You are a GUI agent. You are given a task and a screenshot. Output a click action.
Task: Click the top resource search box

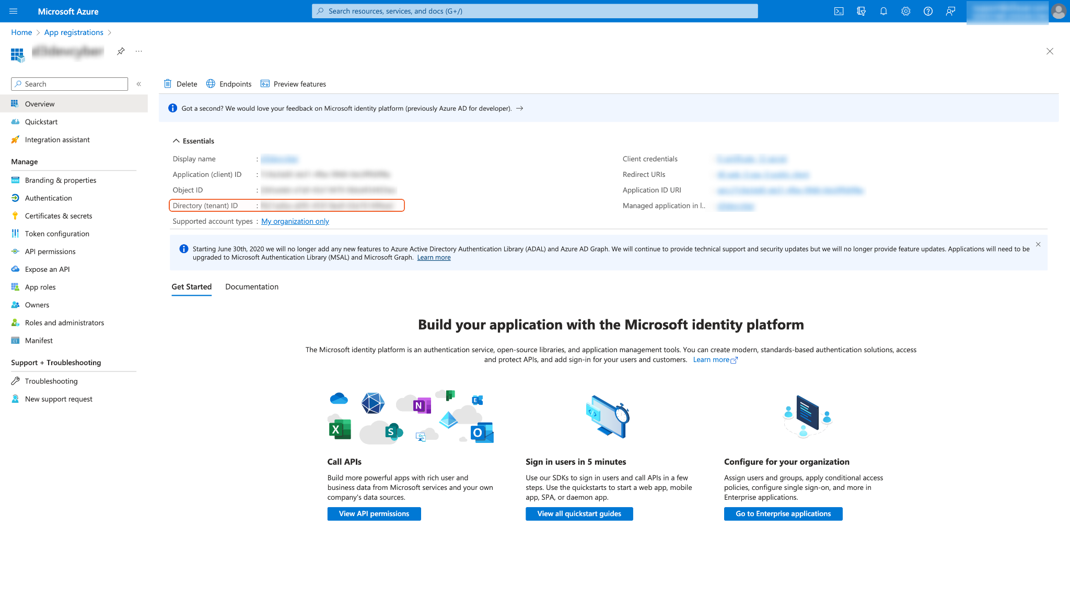point(534,11)
